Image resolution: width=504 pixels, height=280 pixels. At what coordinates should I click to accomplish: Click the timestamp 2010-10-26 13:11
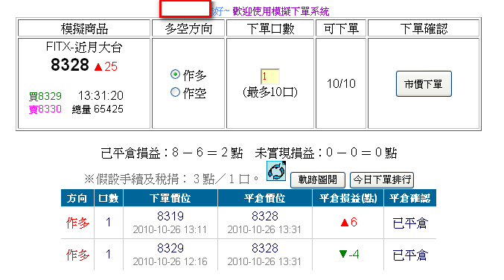pyautogui.click(x=170, y=229)
